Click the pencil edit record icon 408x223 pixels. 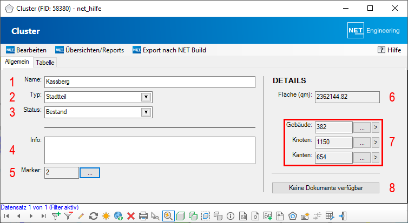pyautogui.click(x=81, y=216)
